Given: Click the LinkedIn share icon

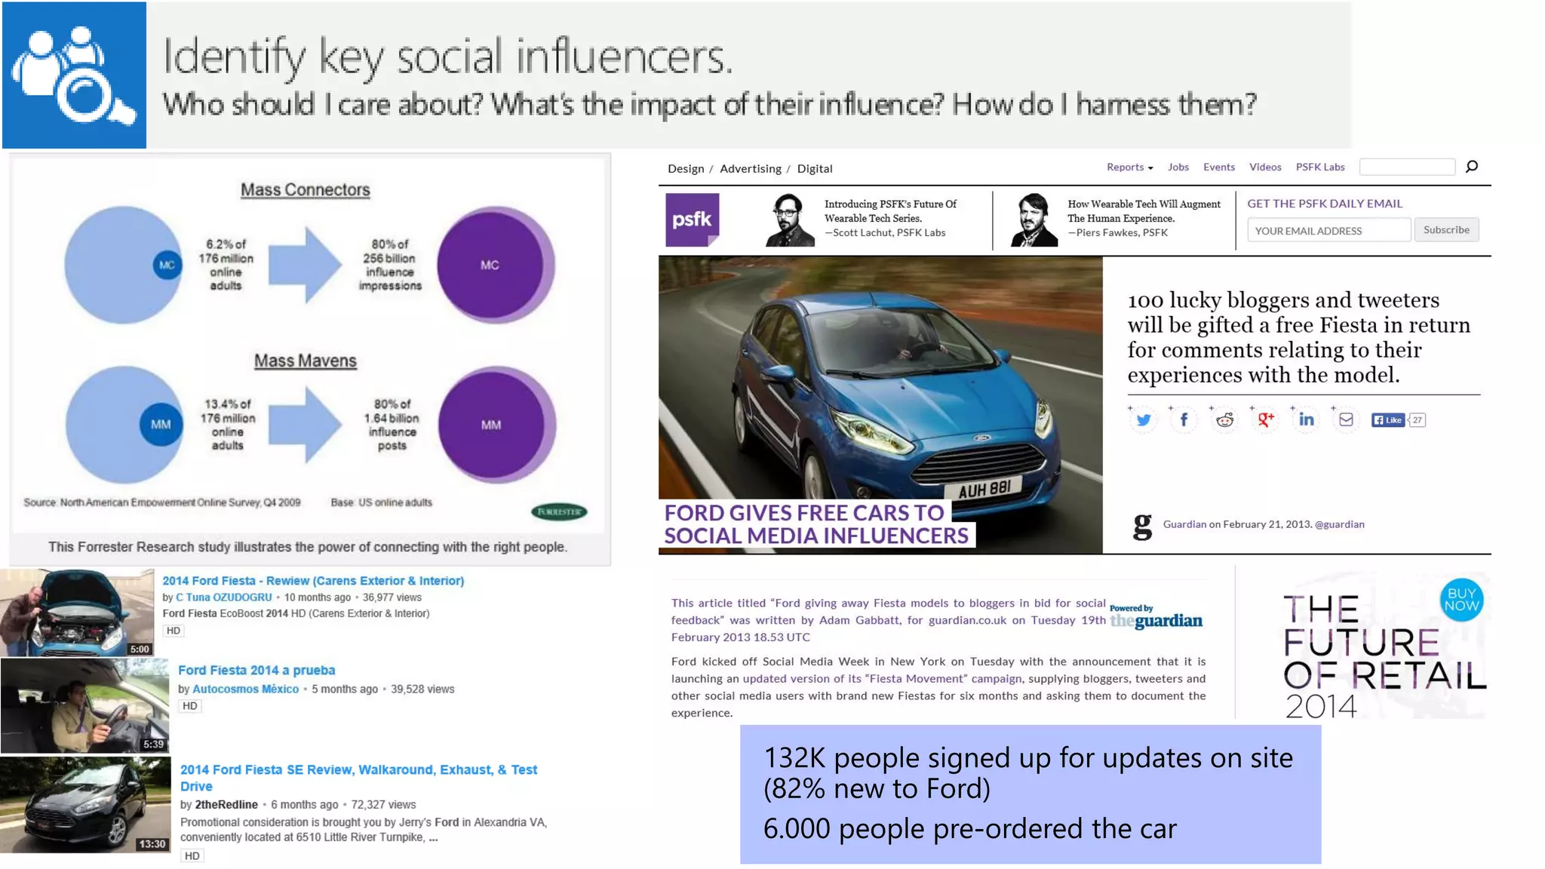Looking at the screenshot, I should [1306, 420].
